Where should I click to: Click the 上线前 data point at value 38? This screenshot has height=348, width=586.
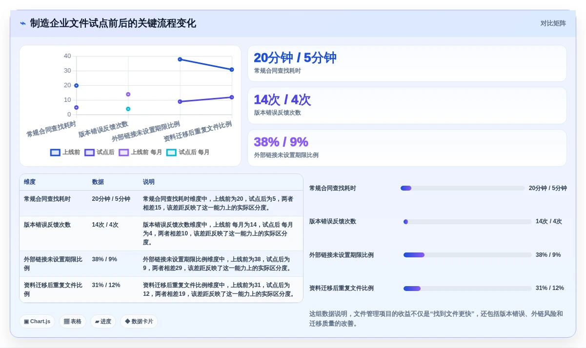pos(180,59)
